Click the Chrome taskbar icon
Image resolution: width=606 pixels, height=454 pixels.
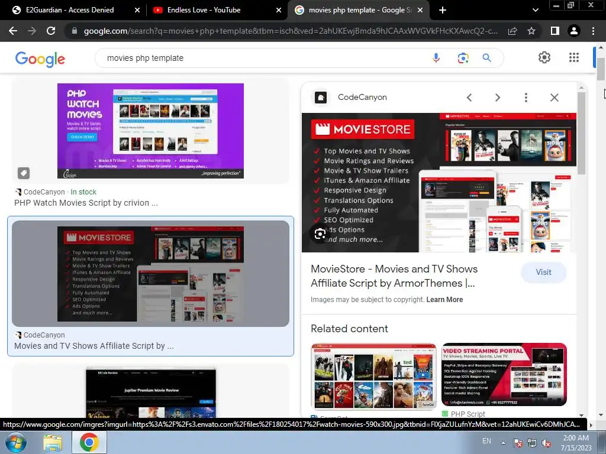point(89,442)
